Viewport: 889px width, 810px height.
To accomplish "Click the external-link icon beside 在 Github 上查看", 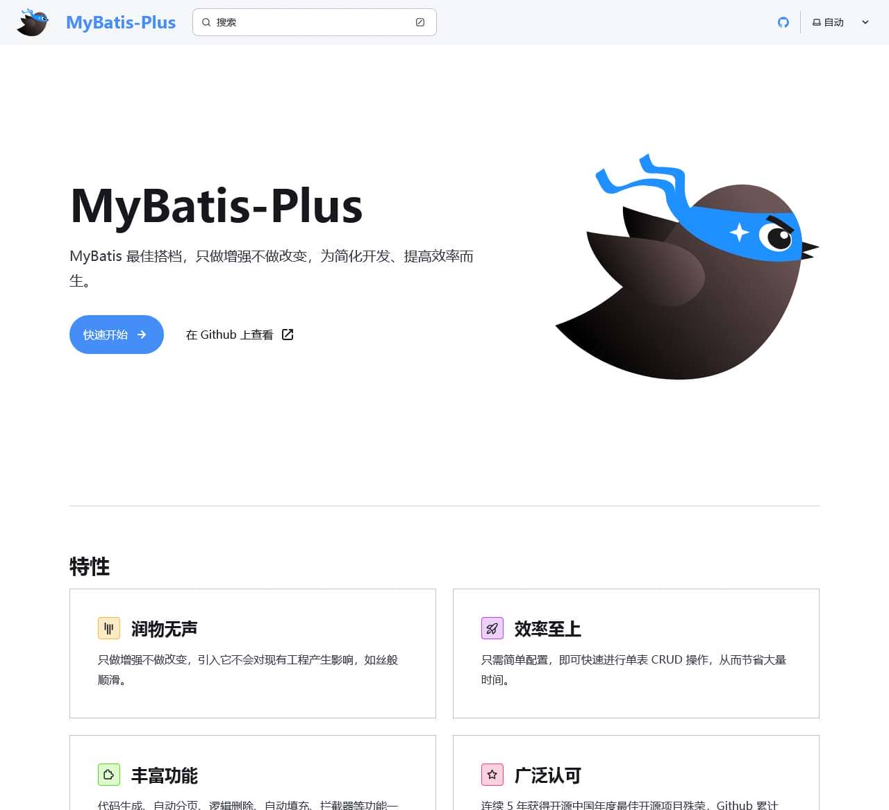I will (x=287, y=334).
